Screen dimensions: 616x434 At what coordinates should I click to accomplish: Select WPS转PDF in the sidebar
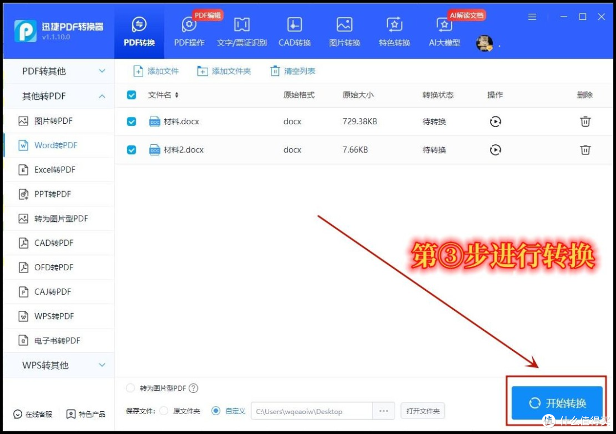59,316
